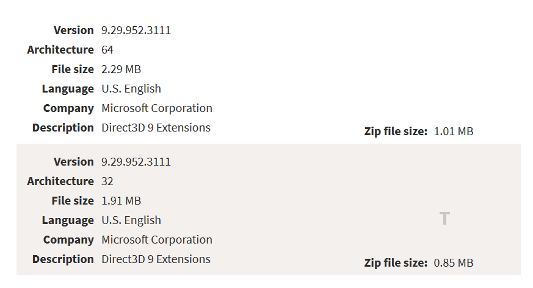Click the 1.91 MB file size value

coord(121,201)
